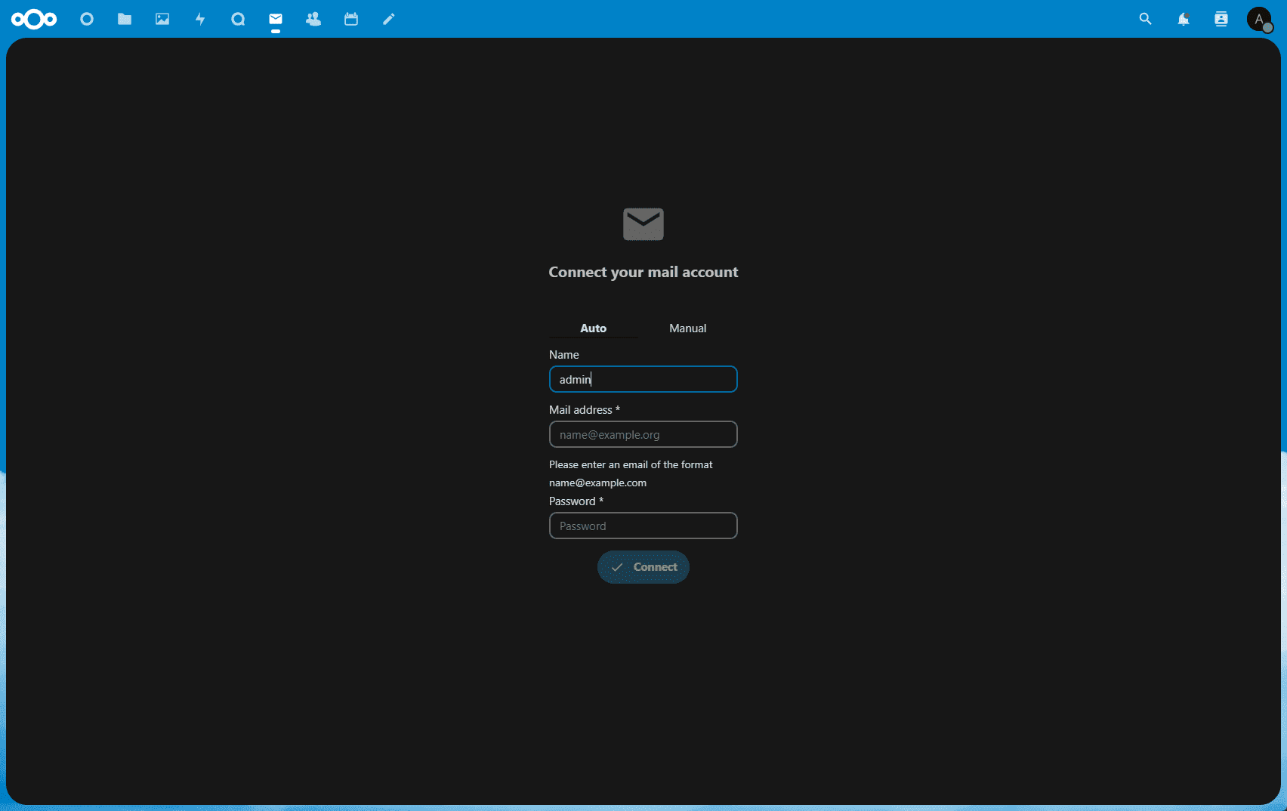Open the Mail envelope icon in top bar
Image resolution: width=1287 pixels, height=811 pixels.
click(276, 19)
